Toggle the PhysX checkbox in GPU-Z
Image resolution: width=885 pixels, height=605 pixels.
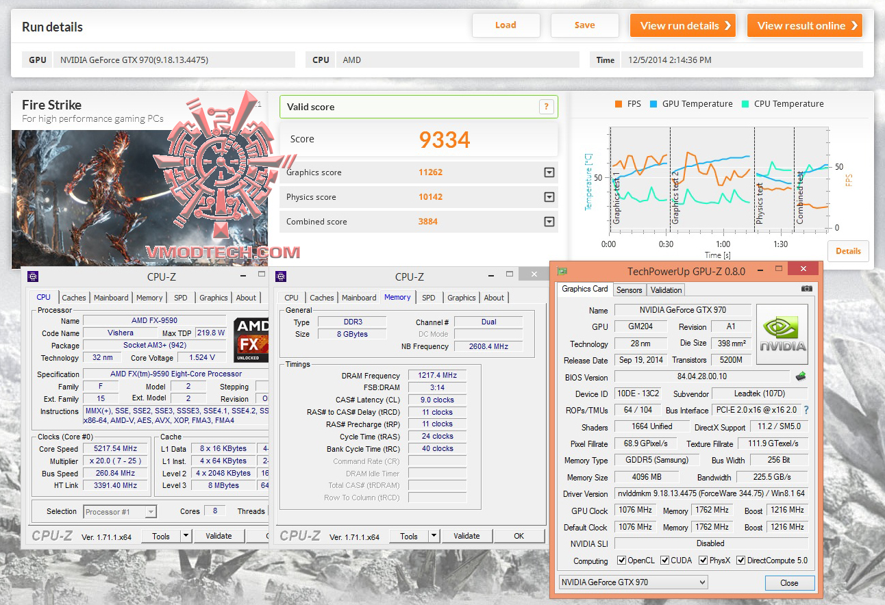[x=703, y=561]
